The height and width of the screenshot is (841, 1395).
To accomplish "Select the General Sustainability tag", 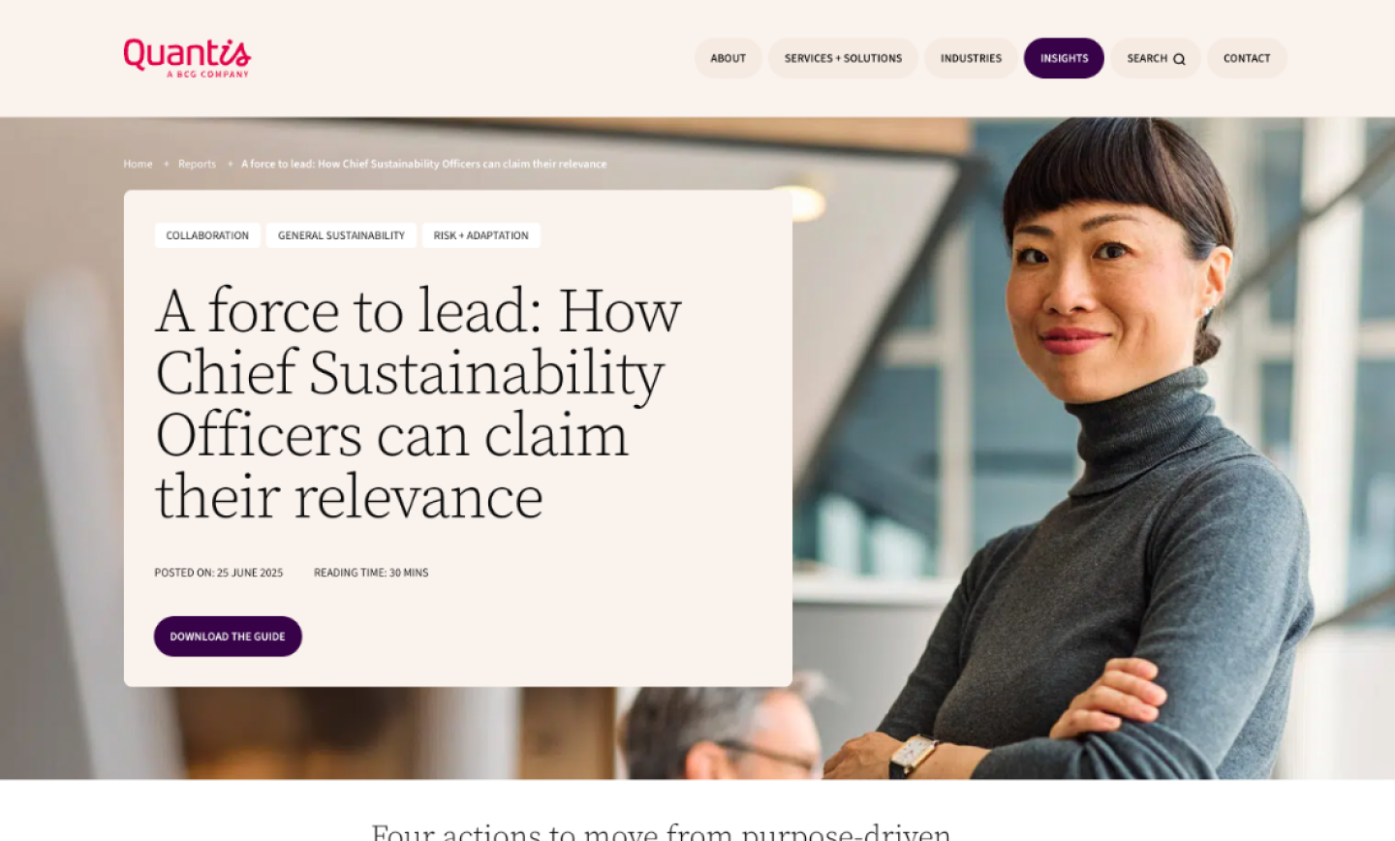I will click(x=341, y=235).
